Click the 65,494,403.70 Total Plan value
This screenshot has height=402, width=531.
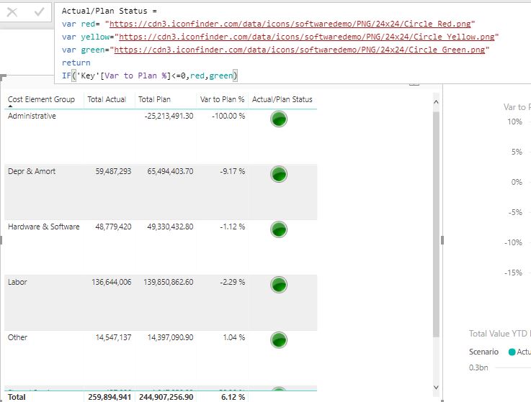click(x=170, y=171)
